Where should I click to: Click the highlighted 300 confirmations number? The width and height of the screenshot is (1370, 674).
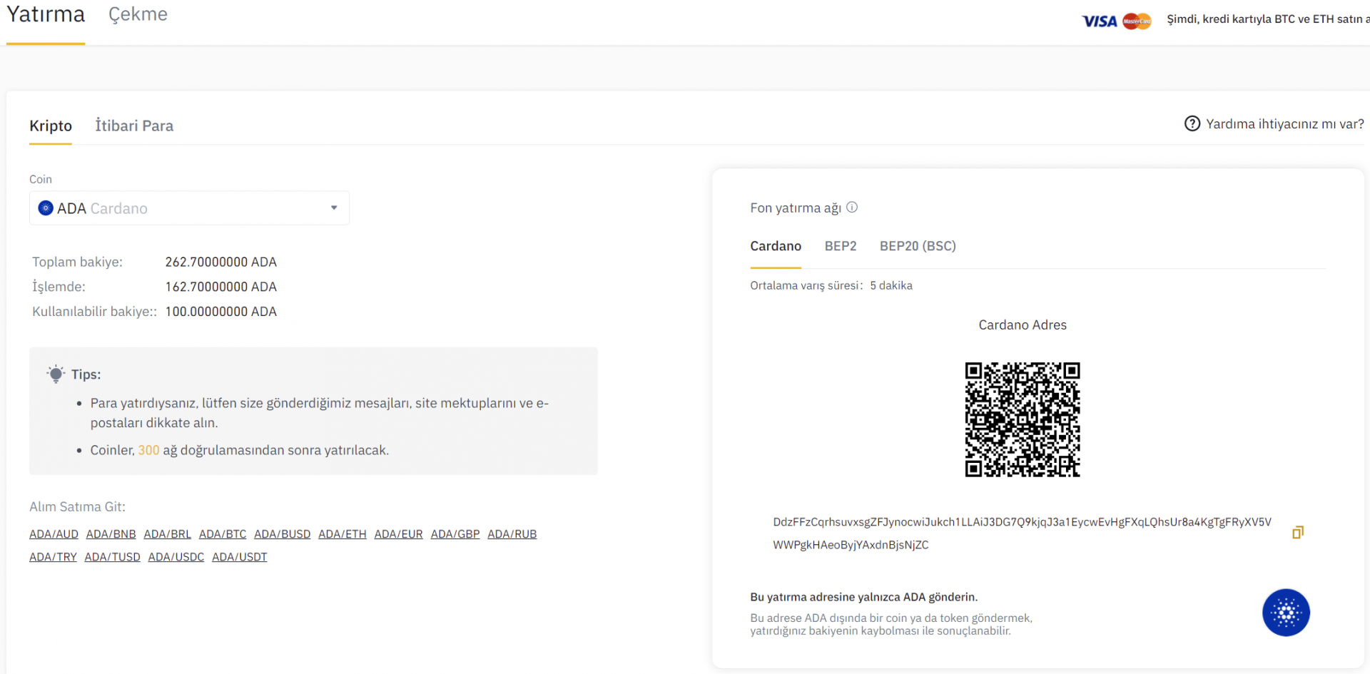pyautogui.click(x=148, y=450)
